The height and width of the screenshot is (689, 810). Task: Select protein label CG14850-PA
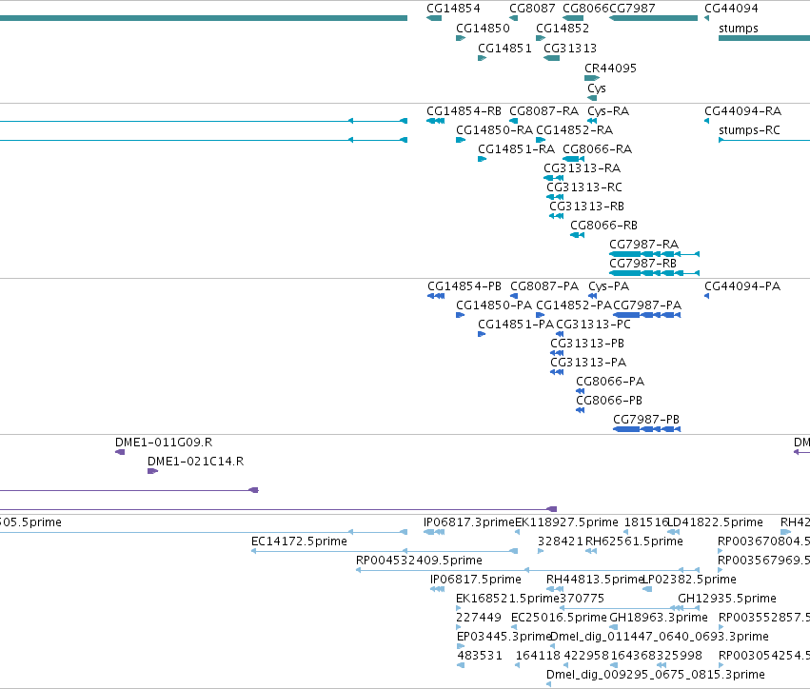[x=493, y=305]
